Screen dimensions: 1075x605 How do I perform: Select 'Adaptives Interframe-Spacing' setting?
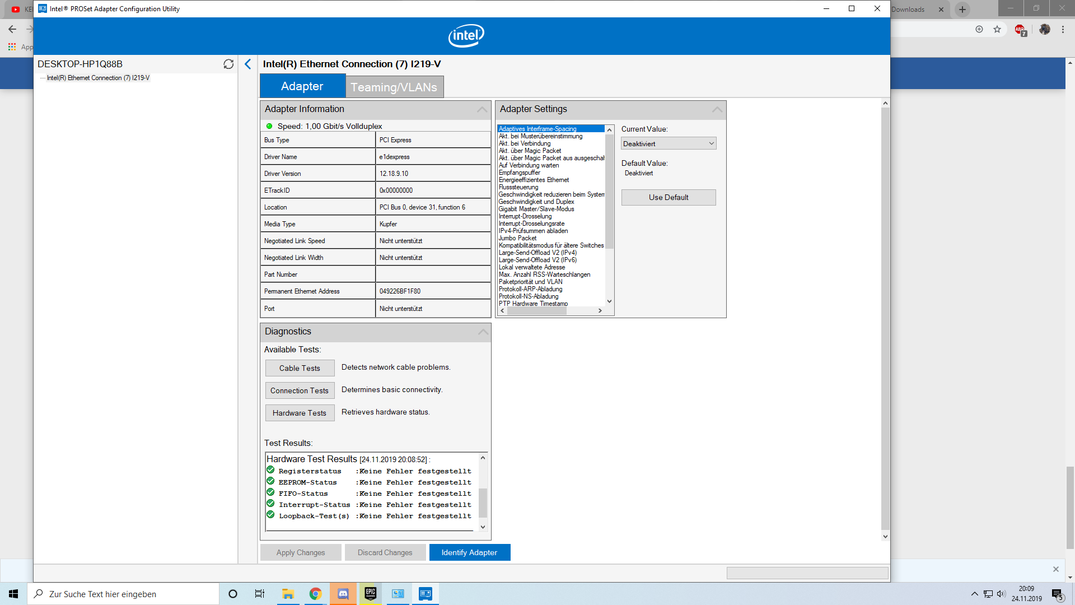click(551, 129)
